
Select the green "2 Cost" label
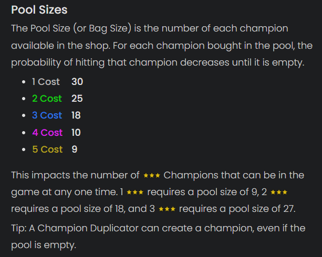pyautogui.click(x=47, y=99)
